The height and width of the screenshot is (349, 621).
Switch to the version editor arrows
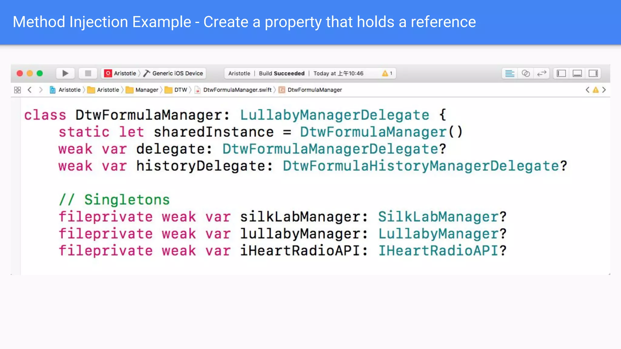542,73
